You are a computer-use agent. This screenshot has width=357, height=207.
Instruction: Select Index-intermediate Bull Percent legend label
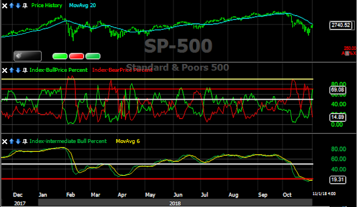[68, 141]
